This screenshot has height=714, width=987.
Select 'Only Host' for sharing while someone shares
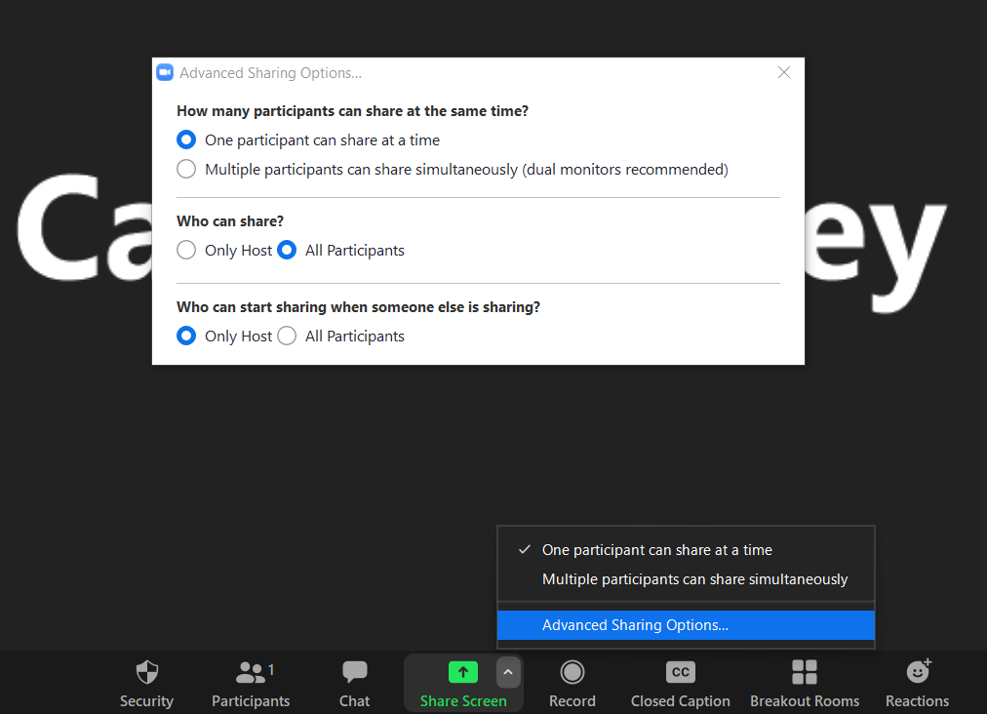pos(186,336)
